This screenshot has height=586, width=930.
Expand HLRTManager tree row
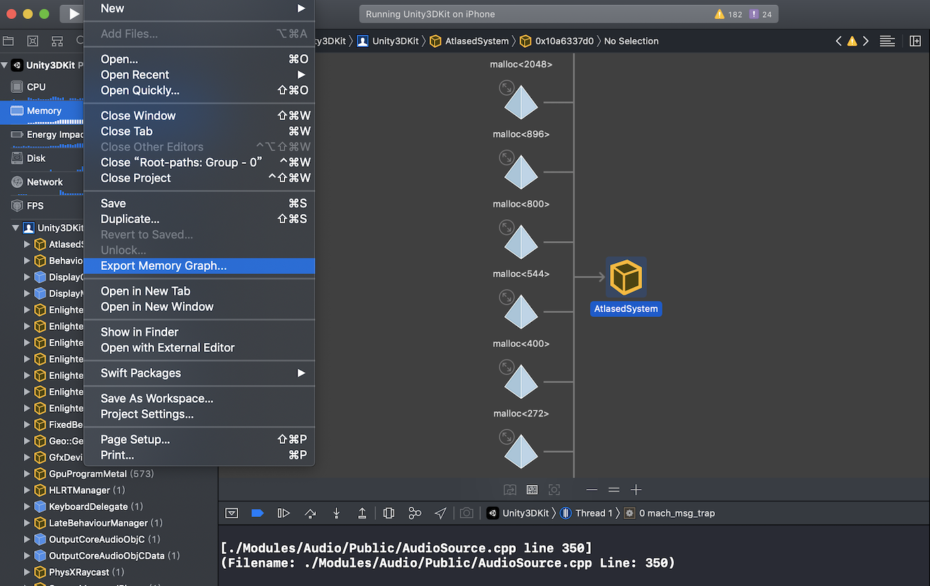point(27,490)
